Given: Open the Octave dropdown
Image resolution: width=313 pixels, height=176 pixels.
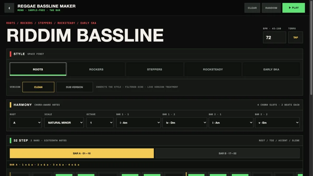Looking at the screenshot, I should pos(100,123).
